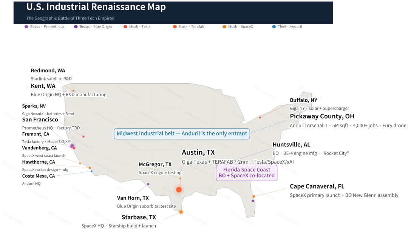This screenshot has width=408, height=230.
Task: Click the Pickaway County, OH heading
Action: pos(322,116)
